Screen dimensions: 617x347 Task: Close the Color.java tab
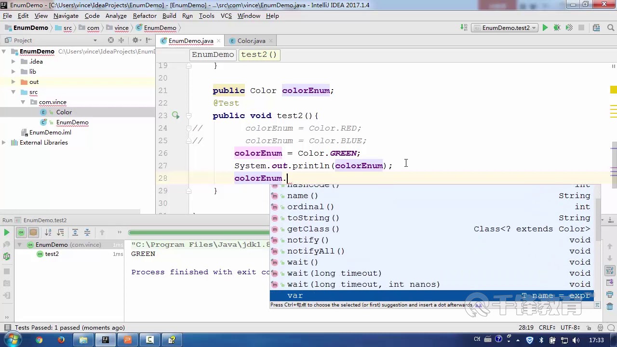tap(270, 41)
